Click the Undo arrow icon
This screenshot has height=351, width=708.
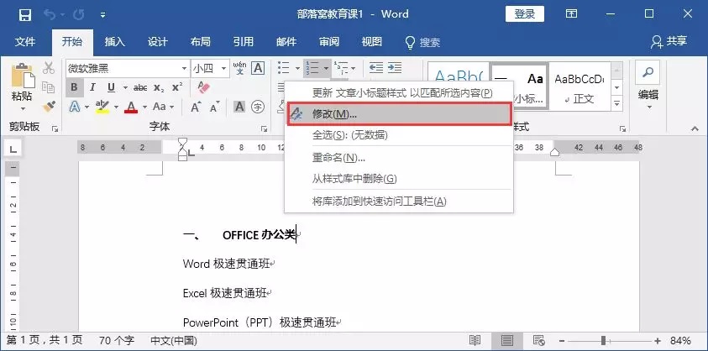[x=50, y=14]
